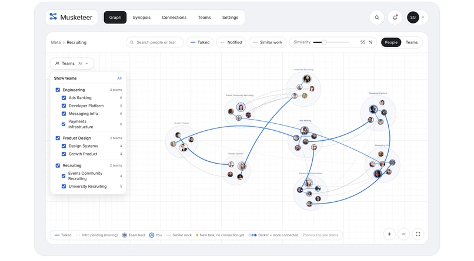Open the SG profile avatar menu

coord(413,18)
